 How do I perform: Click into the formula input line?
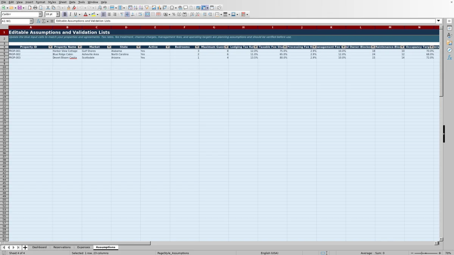pyautogui.click(x=245, y=21)
